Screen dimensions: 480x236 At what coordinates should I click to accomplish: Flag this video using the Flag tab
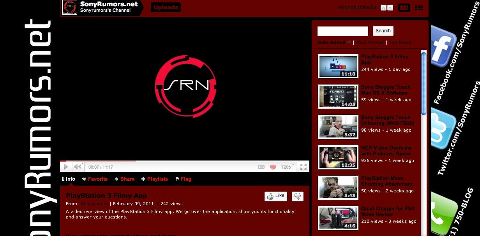184,179
